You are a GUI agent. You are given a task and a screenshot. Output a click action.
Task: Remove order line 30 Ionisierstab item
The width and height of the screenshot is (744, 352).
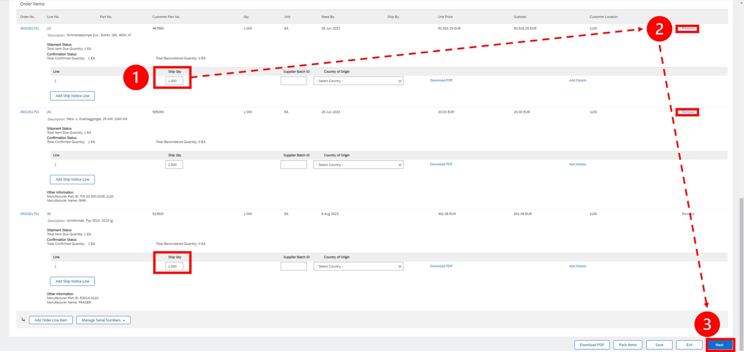688,214
